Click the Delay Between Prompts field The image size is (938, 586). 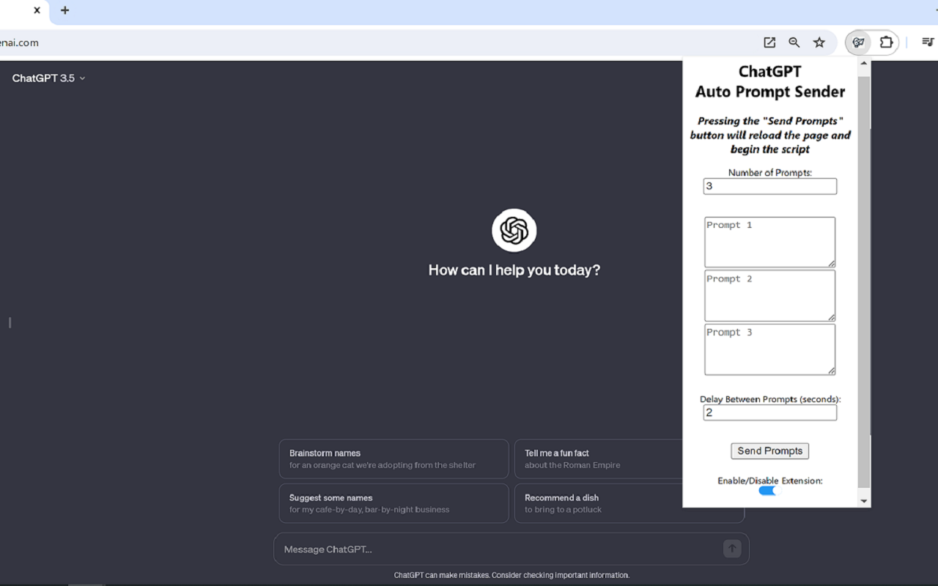point(769,412)
